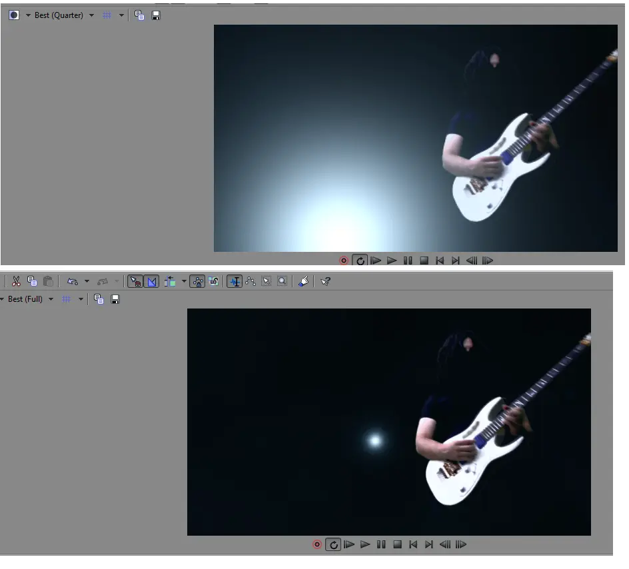Open dropdown arrow next to Best (Quarter)
This screenshot has height=569, width=629.
point(91,15)
